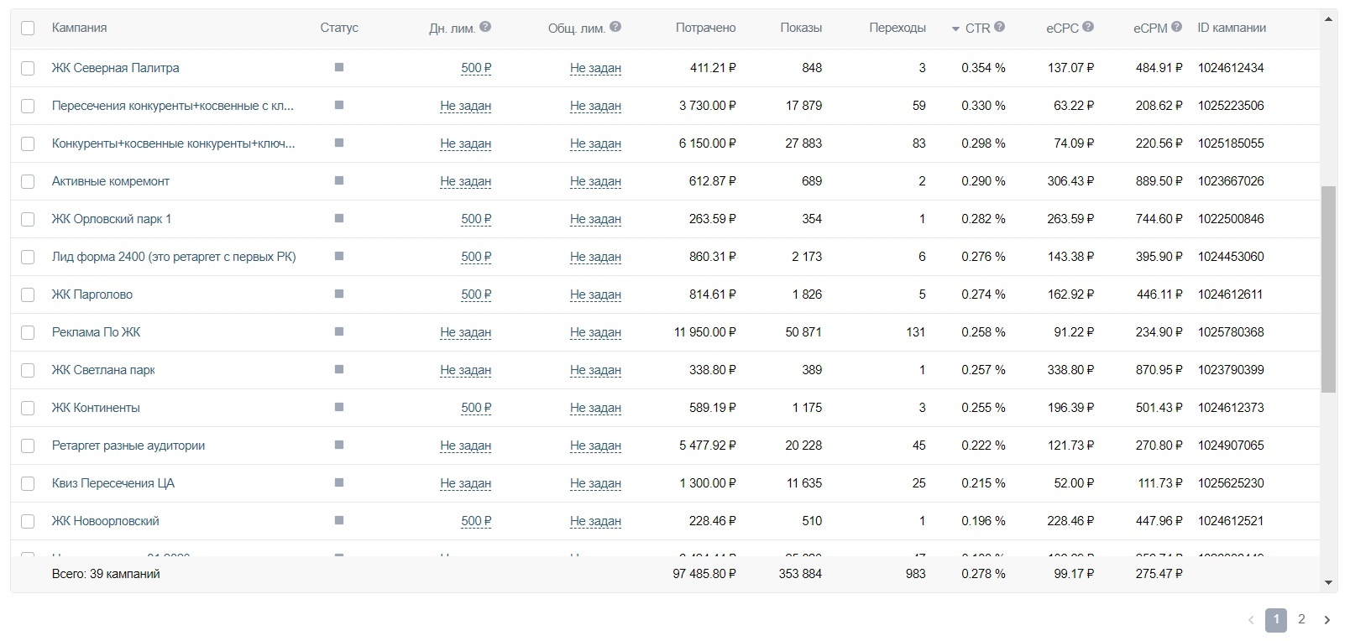Viewport: 1350px width, 641px height.
Task: Go to previous page arrow
Action: [x=1251, y=620]
